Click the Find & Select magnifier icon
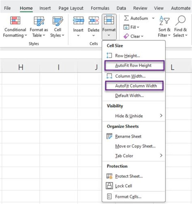 coord(180,21)
